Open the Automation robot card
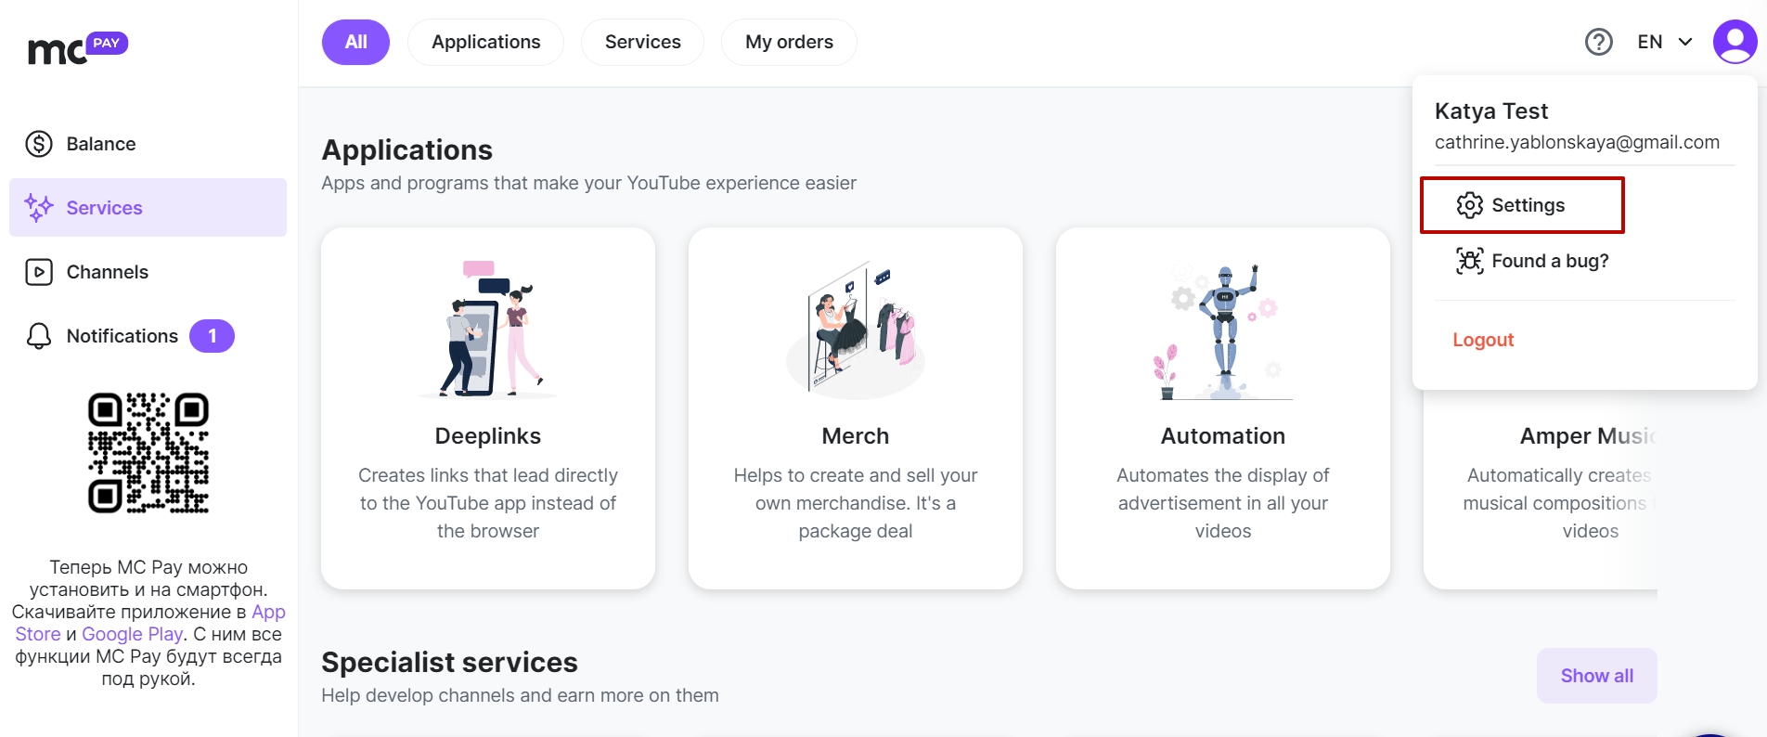Image resolution: width=1767 pixels, height=737 pixels. (x=1223, y=408)
